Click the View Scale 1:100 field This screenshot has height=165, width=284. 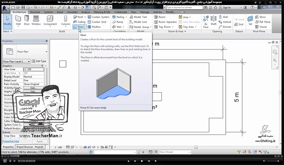pyautogui.click(x=33, y=69)
